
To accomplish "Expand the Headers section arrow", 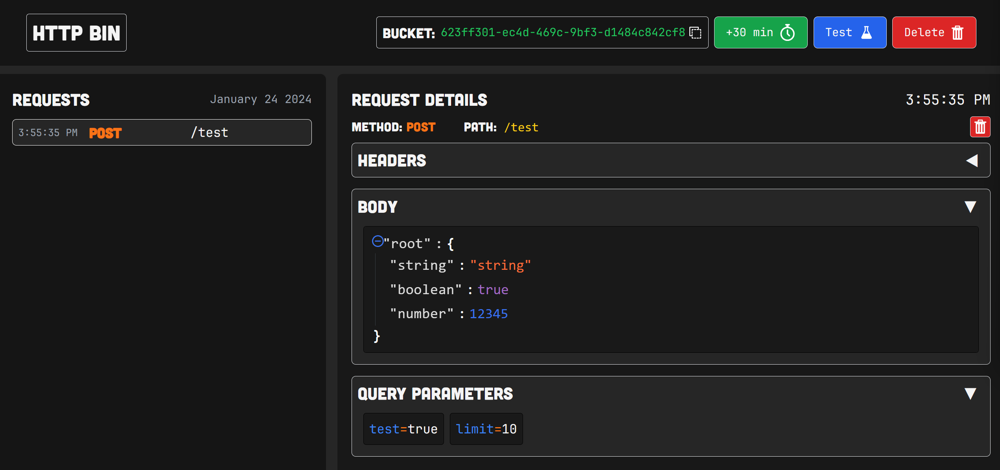I will (x=972, y=160).
